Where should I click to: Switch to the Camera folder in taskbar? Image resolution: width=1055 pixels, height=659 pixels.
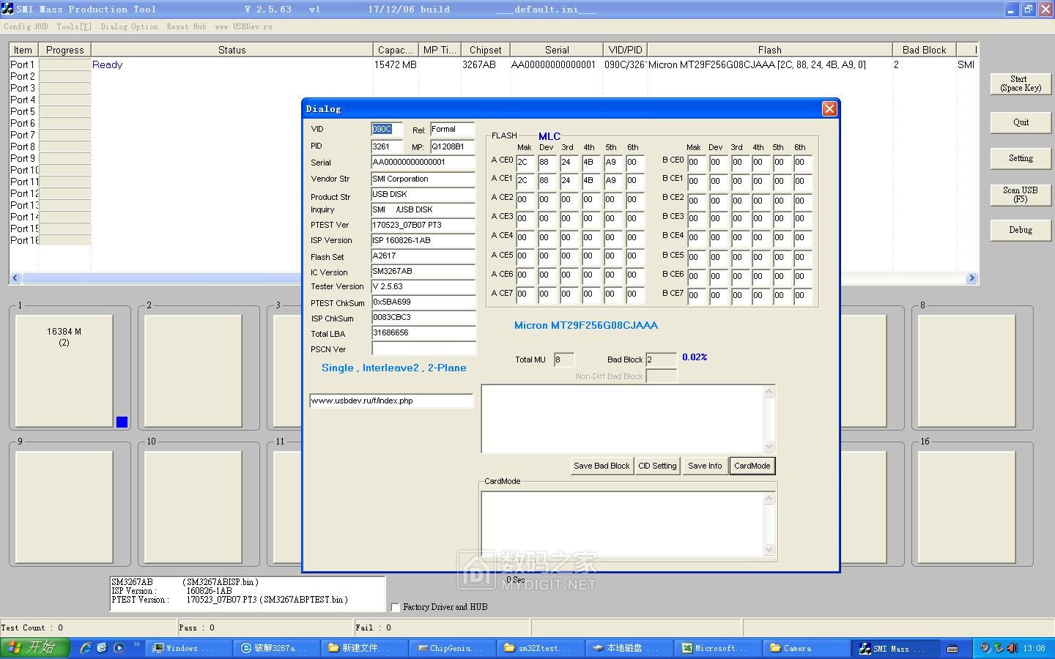point(804,648)
